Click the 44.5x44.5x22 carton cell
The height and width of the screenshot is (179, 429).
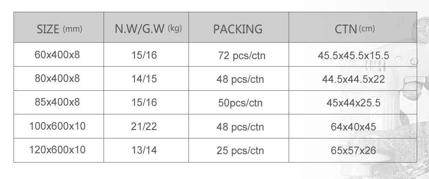pos(353,79)
